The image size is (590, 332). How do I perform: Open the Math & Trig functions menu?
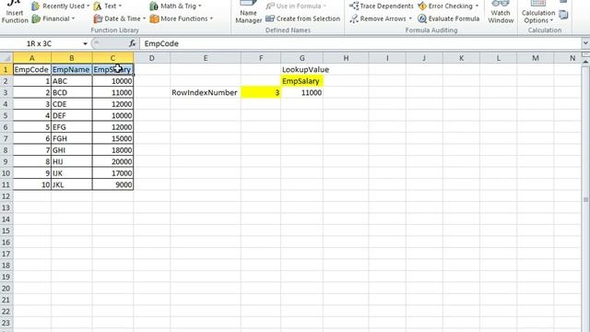click(x=175, y=6)
